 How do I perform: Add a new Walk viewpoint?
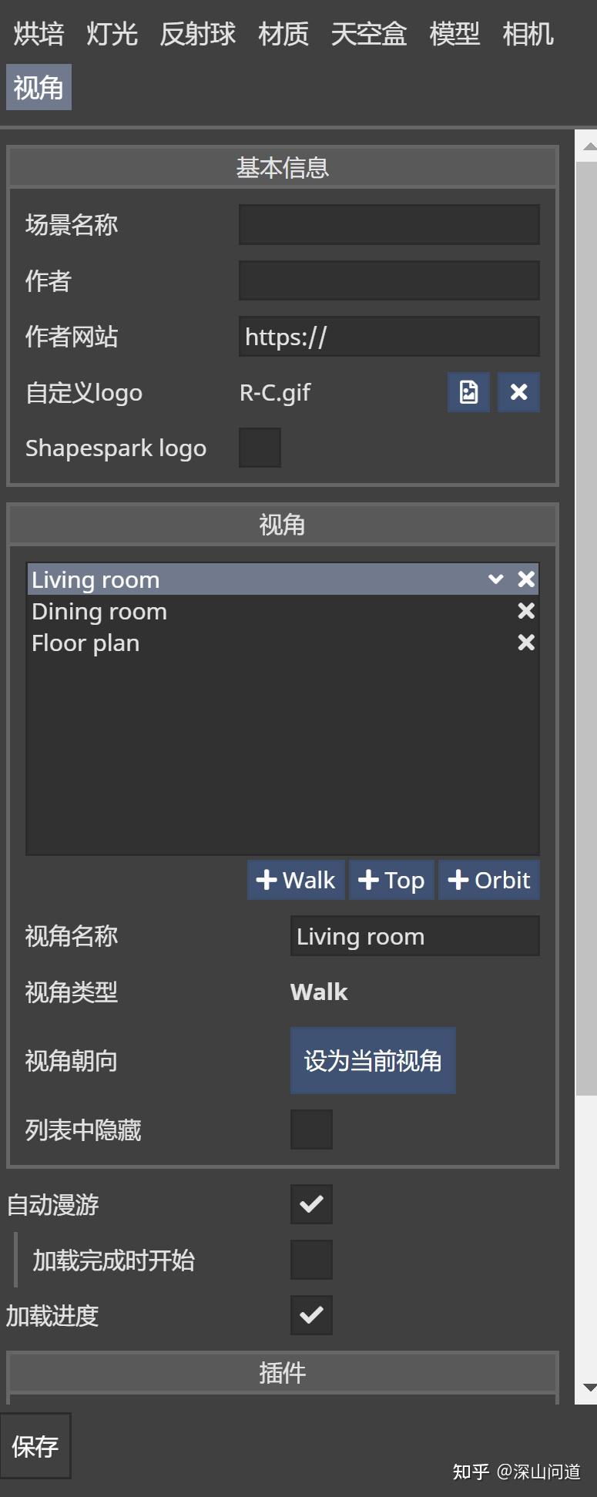coord(295,879)
